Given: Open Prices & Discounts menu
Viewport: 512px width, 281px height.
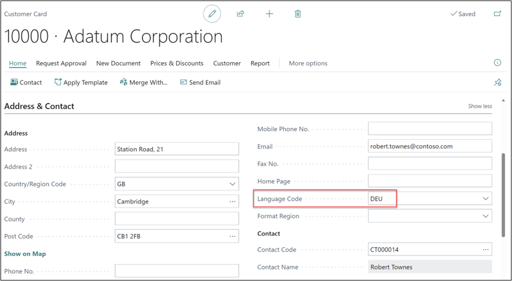Looking at the screenshot, I should (x=177, y=63).
